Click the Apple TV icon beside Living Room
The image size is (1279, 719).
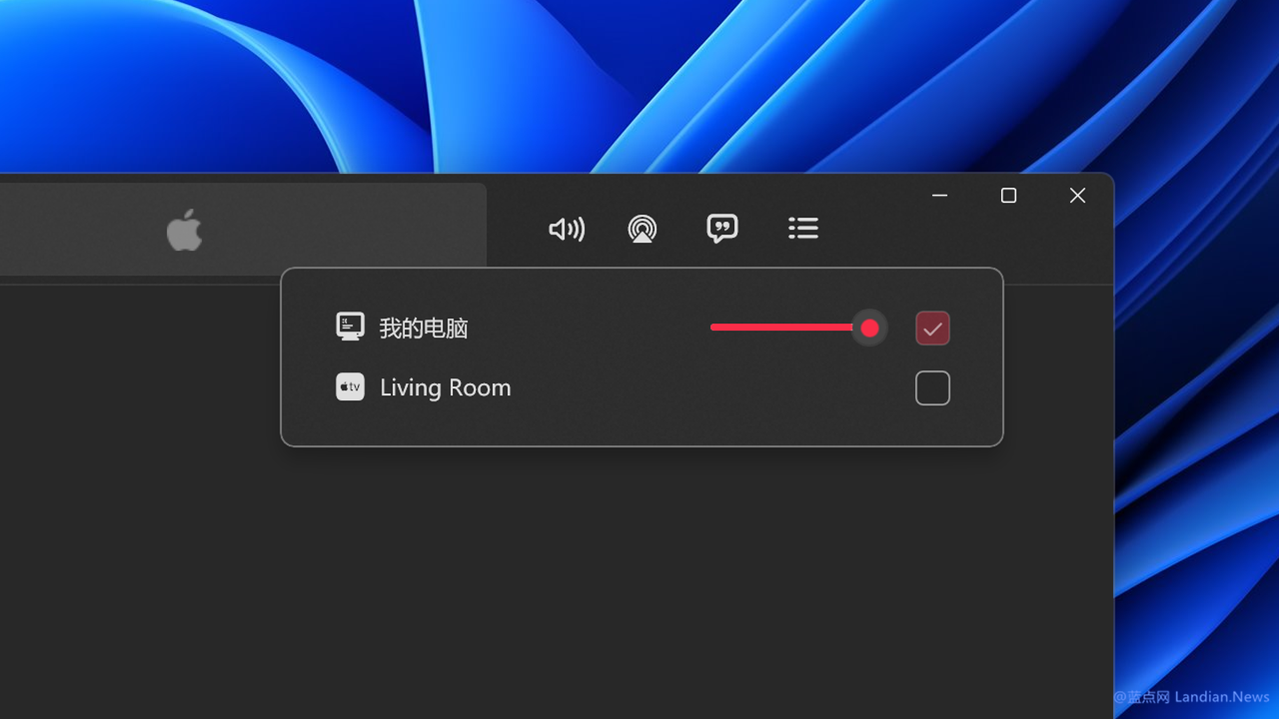pos(350,387)
